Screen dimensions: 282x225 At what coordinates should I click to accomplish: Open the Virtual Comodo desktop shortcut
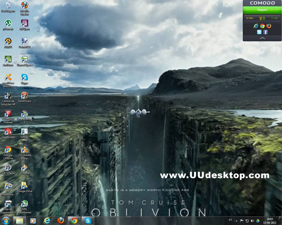point(24,135)
